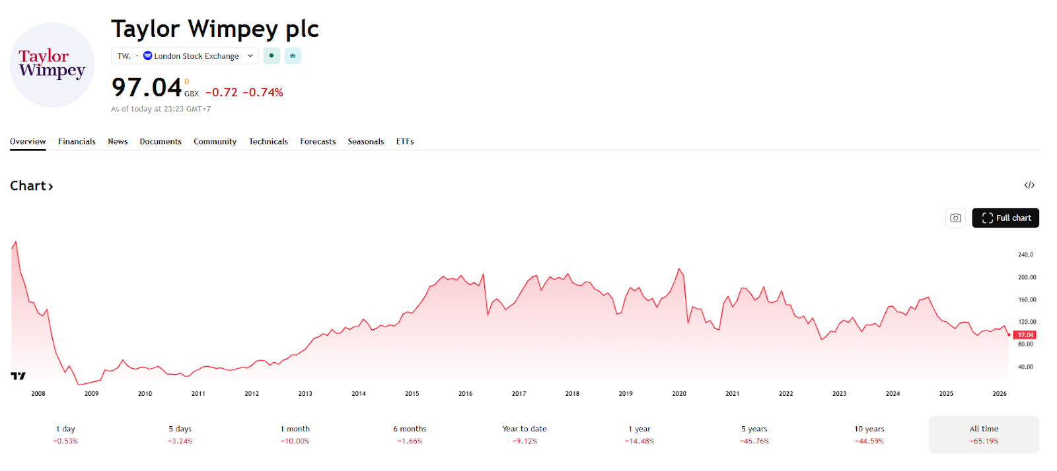Switch to the 5 years range
The height and width of the screenshot is (471, 1057).
tap(754, 435)
